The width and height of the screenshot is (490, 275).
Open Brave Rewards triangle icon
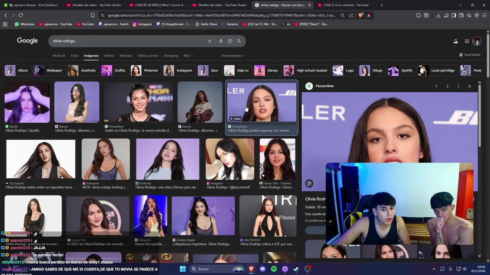(x=369, y=15)
